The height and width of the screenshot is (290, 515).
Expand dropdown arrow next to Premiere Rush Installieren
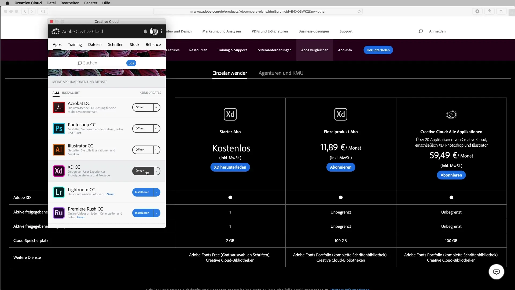157,213
